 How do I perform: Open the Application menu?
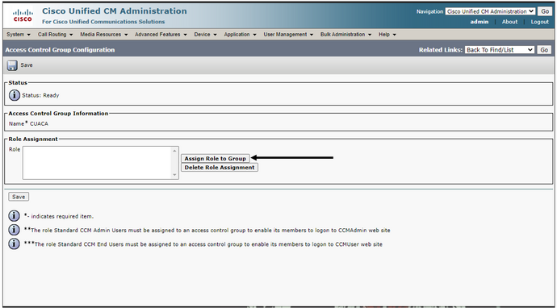(x=240, y=35)
